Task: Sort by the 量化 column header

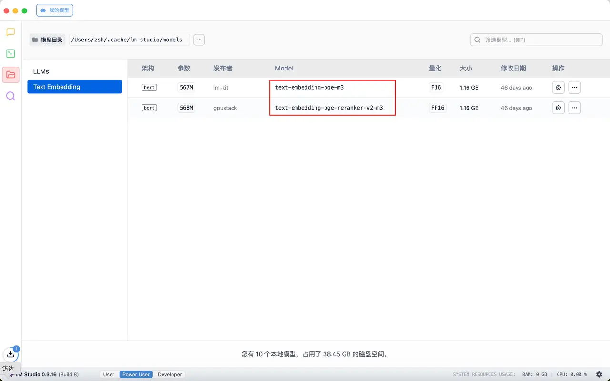Action: point(435,68)
